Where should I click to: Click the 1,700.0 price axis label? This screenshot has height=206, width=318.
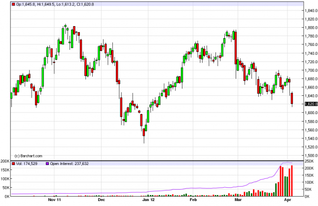(311, 70)
